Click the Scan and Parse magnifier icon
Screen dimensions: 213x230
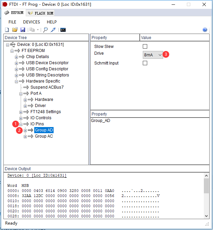point(45,30)
